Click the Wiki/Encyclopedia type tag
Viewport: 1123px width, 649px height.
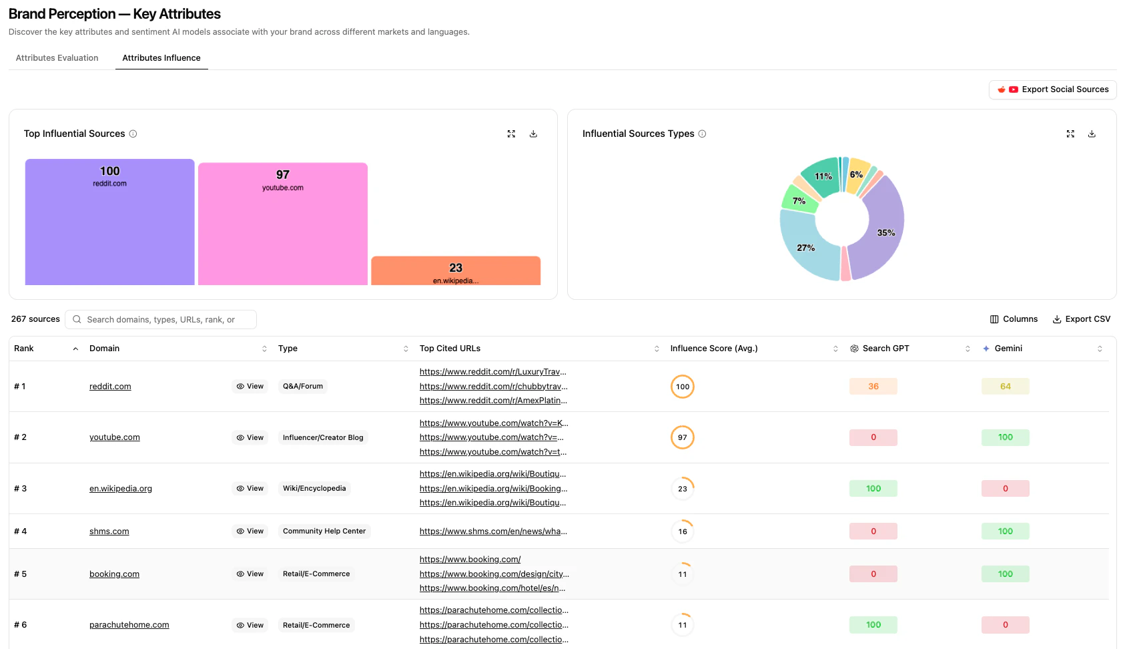pos(314,489)
